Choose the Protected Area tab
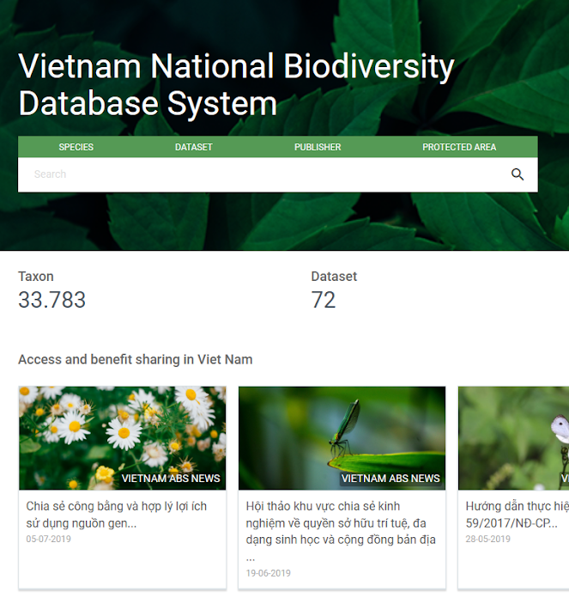Screen dimensions: 569x598 [459, 147]
